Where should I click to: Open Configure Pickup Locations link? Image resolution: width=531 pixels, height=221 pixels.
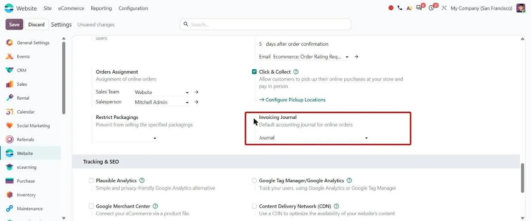[292, 100]
